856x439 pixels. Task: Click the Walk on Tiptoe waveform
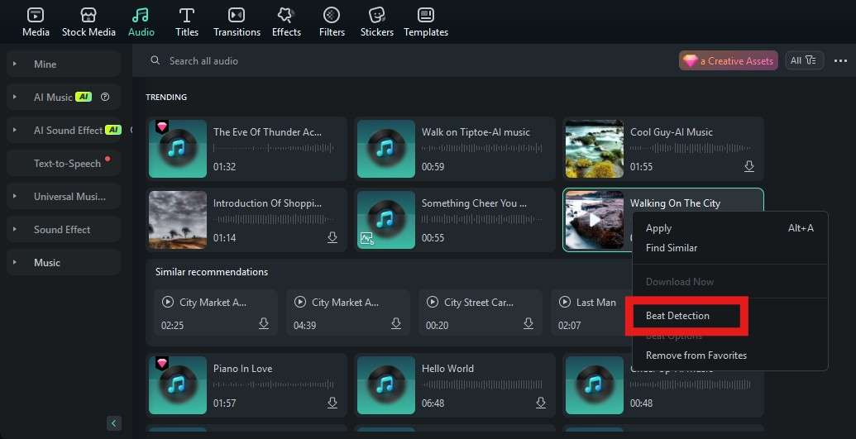[482, 148]
